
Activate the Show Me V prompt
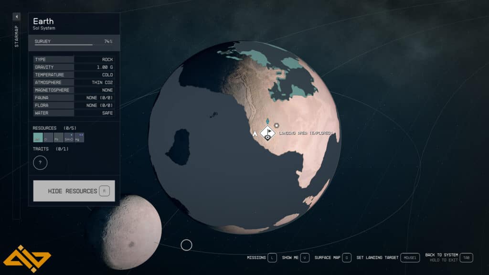coord(296,258)
